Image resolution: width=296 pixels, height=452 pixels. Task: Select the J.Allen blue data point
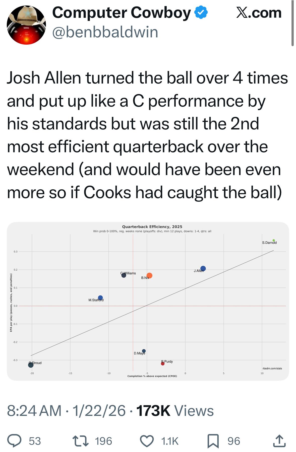[203, 268]
